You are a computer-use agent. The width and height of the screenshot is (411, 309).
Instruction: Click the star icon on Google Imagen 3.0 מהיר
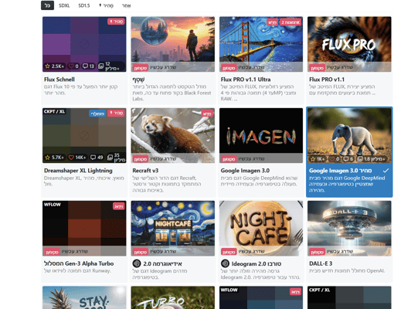313,159
